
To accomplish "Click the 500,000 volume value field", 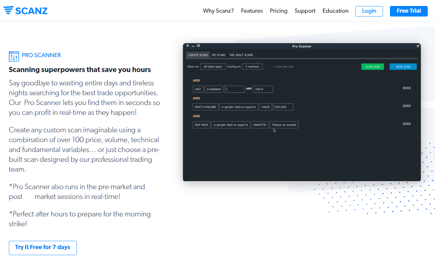I will click(283, 107).
